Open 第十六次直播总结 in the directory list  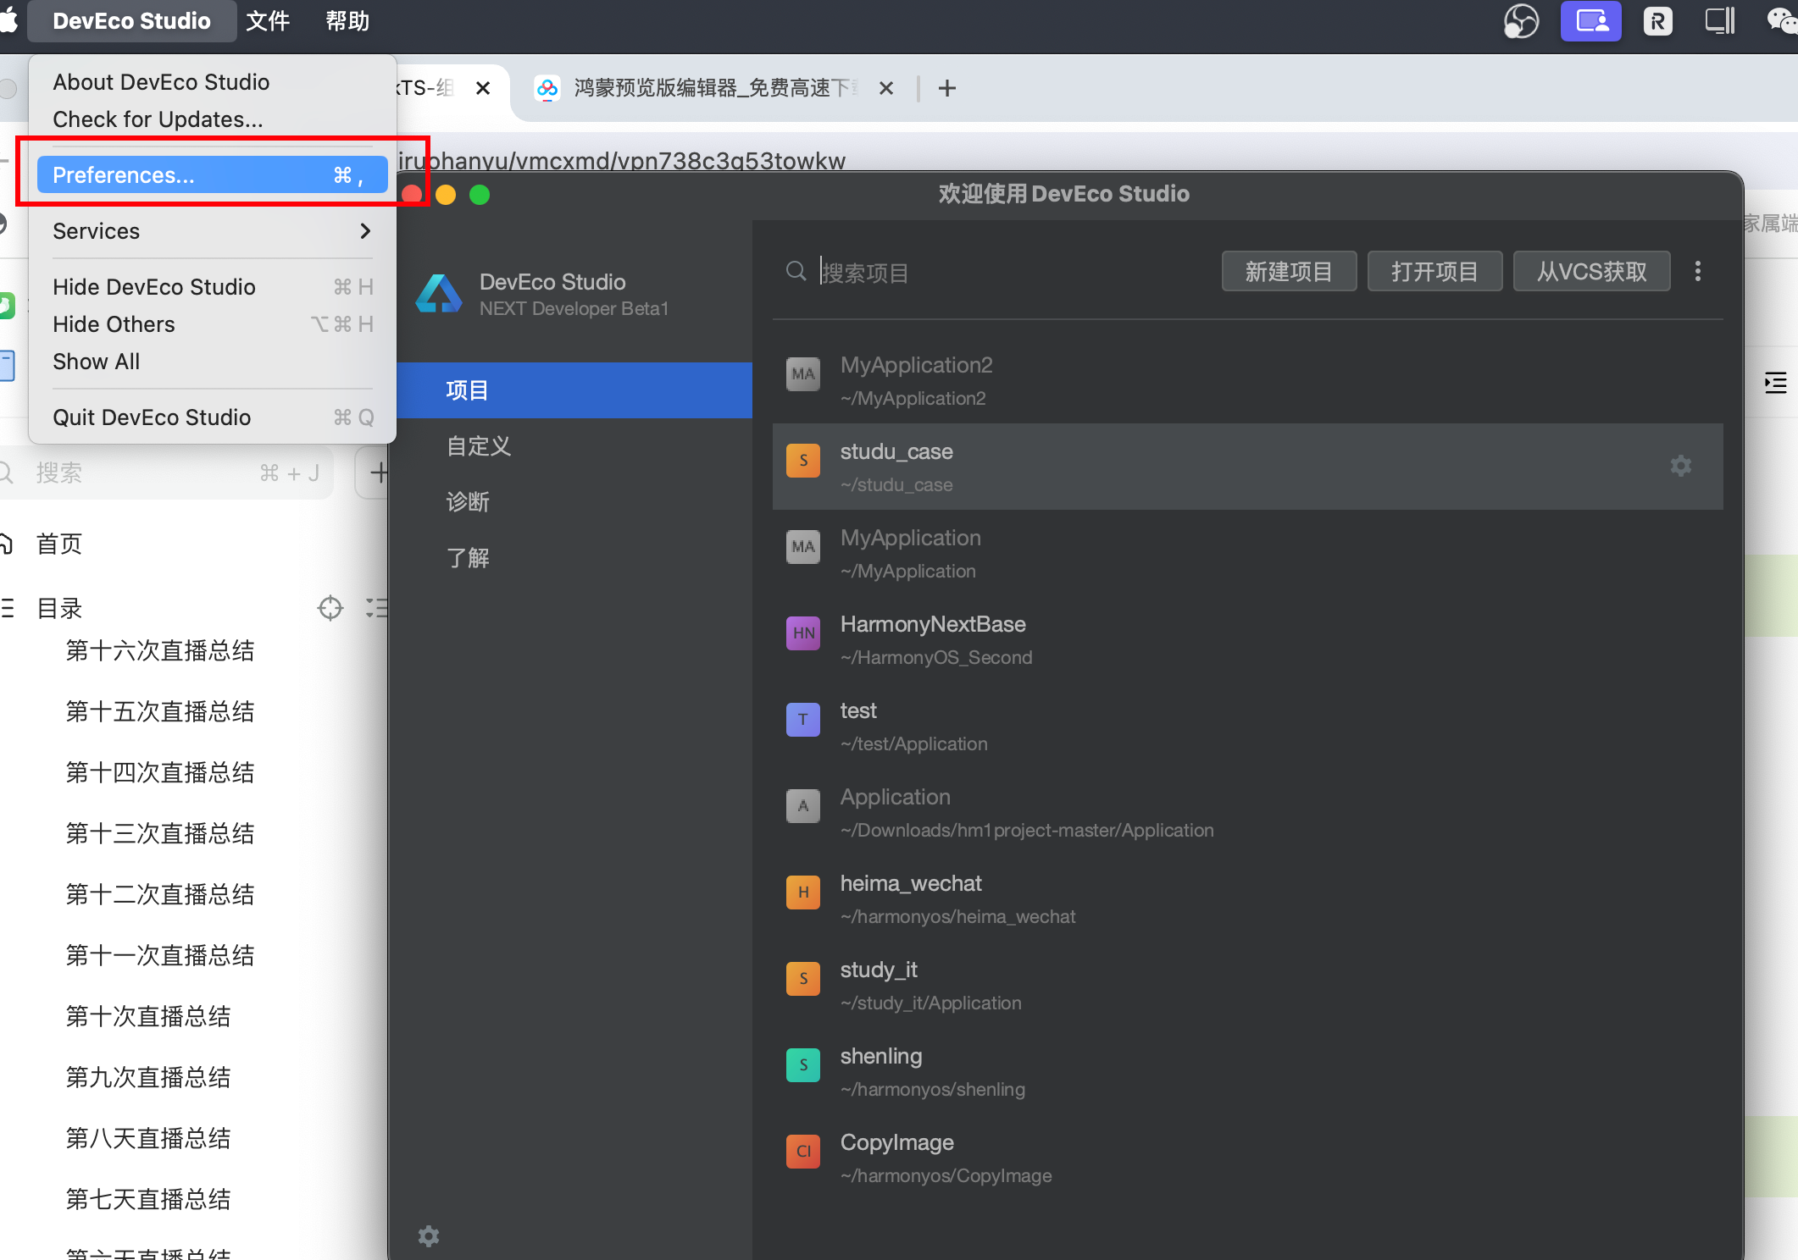click(160, 650)
